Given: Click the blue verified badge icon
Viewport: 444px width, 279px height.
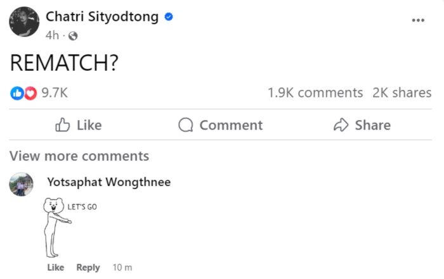Looking at the screenshot, I should 169,17.
